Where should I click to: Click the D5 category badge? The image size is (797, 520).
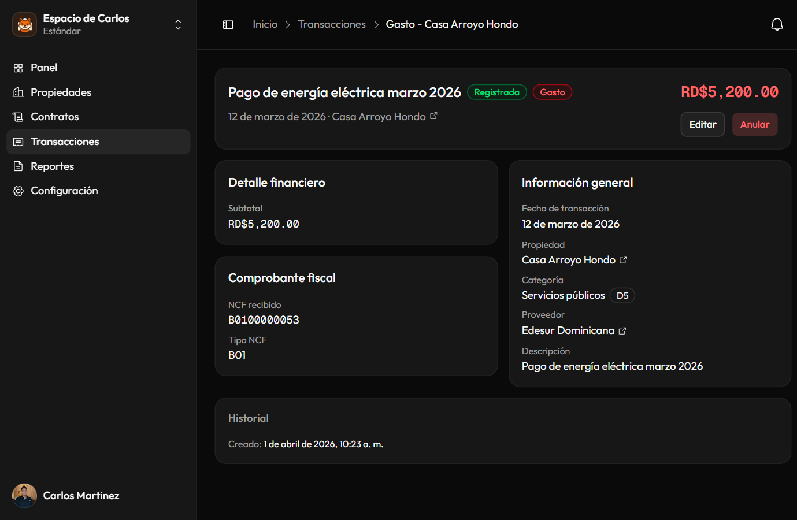point(622,295)
